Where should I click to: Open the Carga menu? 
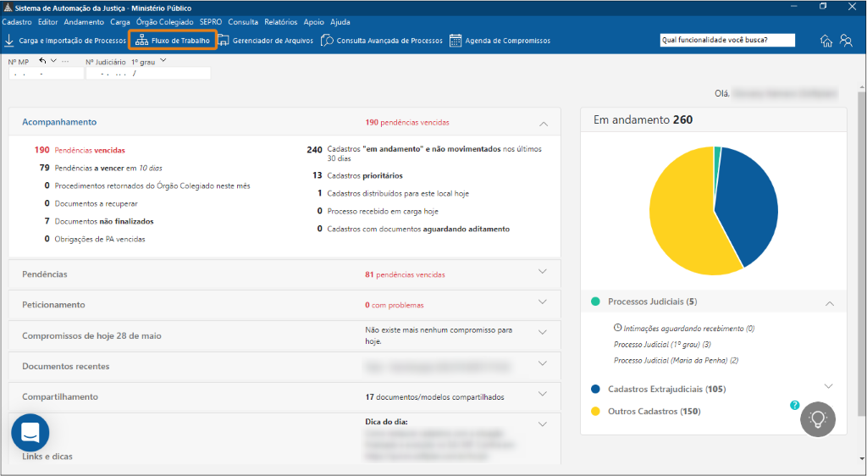(x=120, y=22)
